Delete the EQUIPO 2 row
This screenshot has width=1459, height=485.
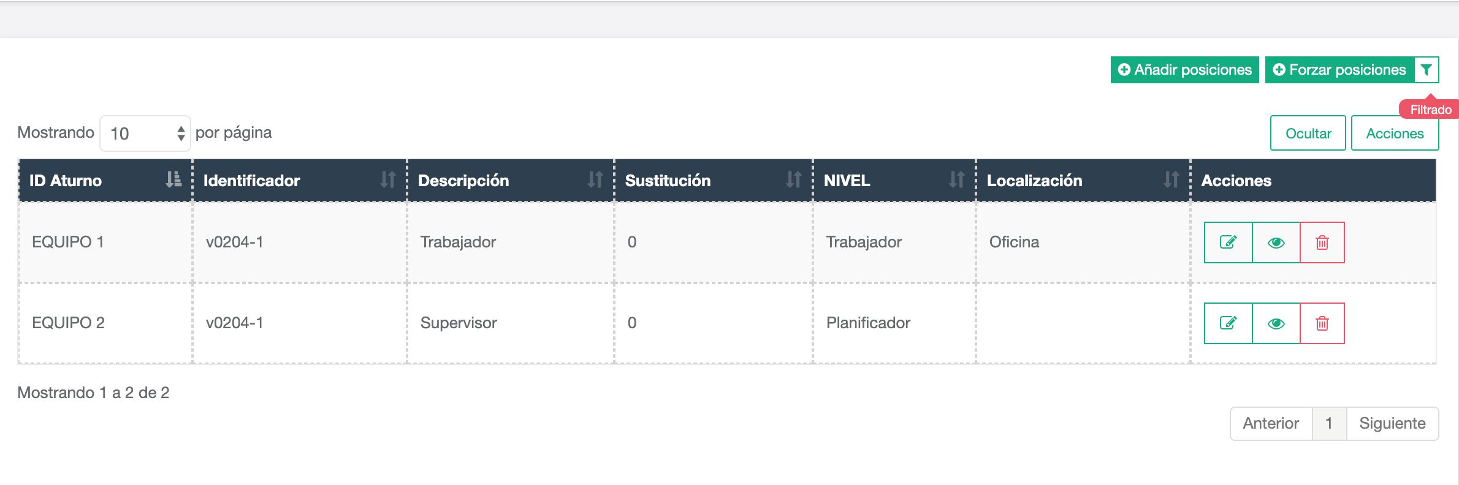[1322, 323]
